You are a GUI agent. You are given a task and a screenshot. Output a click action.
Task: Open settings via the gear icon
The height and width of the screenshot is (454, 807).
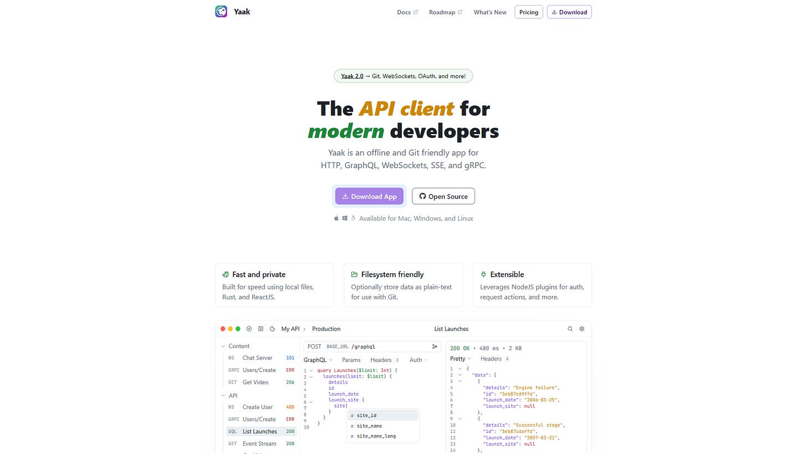pos(581,329)
